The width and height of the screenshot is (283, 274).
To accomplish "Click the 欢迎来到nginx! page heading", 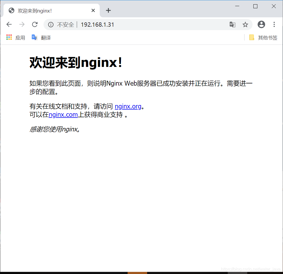I will pos(76,63).
